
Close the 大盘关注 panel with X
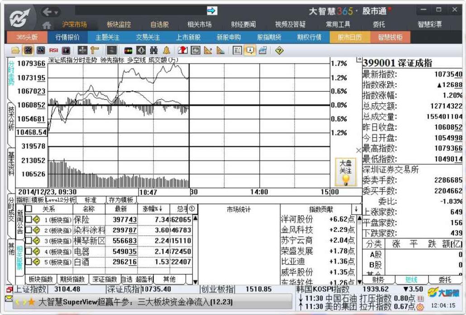coord(358,150)
